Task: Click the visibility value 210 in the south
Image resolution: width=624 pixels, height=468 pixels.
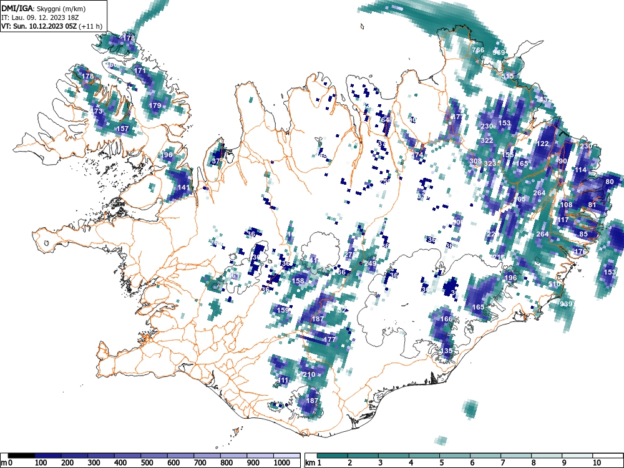Action: tap(309, 374)
